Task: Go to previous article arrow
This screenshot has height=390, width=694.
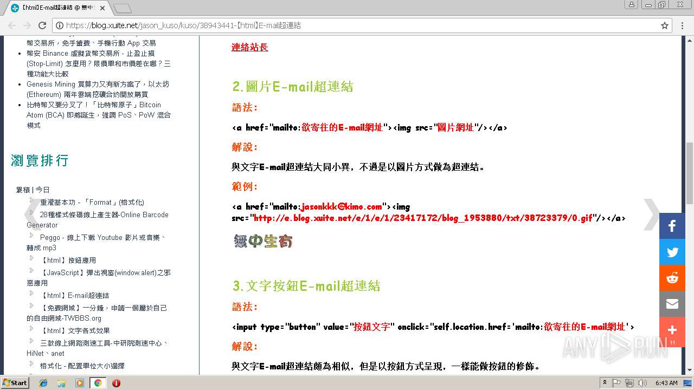Action: [x=33, y=214]
